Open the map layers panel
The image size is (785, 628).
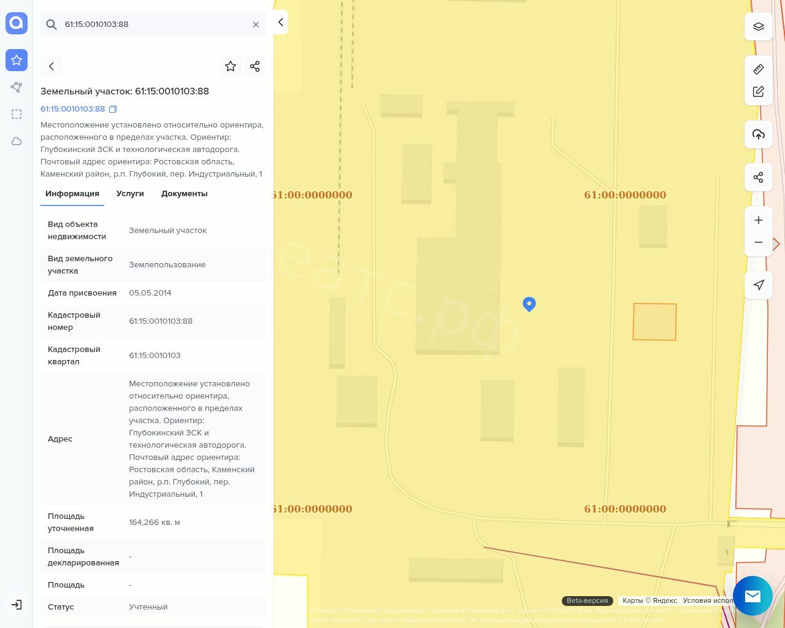(759, 27)
